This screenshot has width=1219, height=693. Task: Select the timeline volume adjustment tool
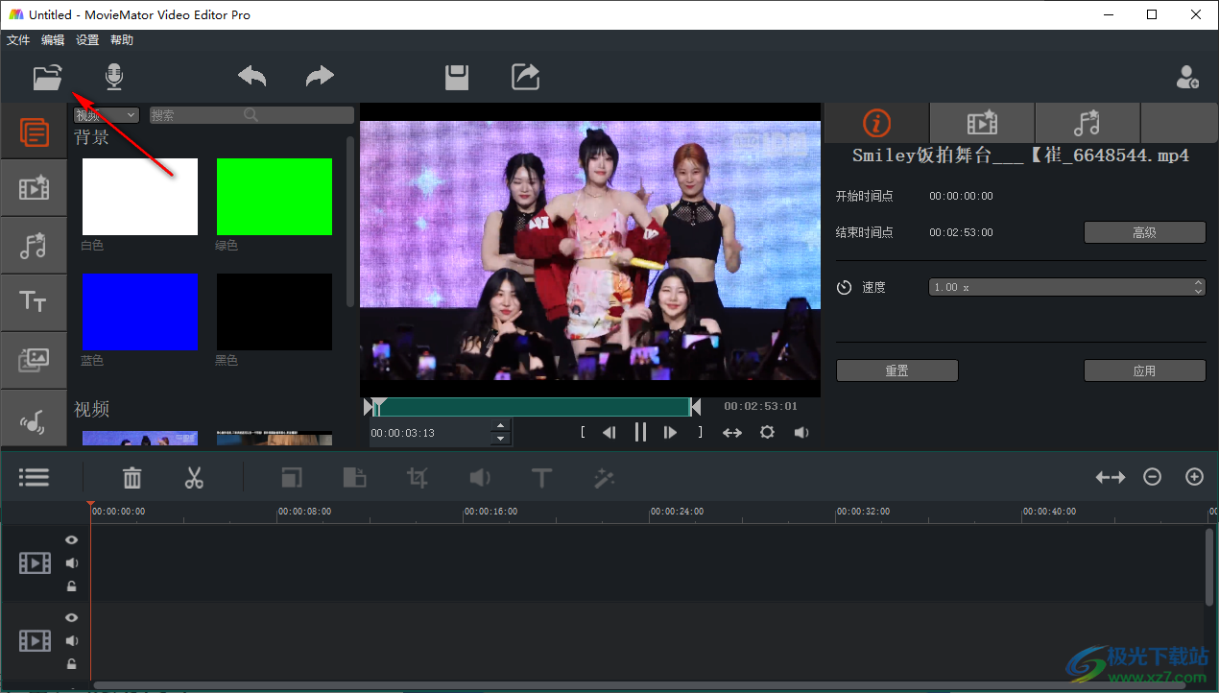[x=480, y=477]
